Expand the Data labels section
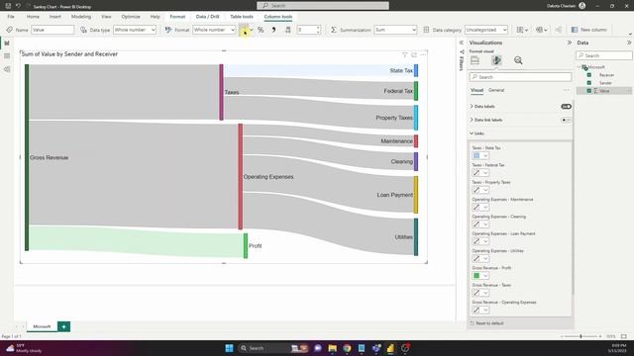The height and width of the screenshot is (356, 634). [x=472, y=107]
